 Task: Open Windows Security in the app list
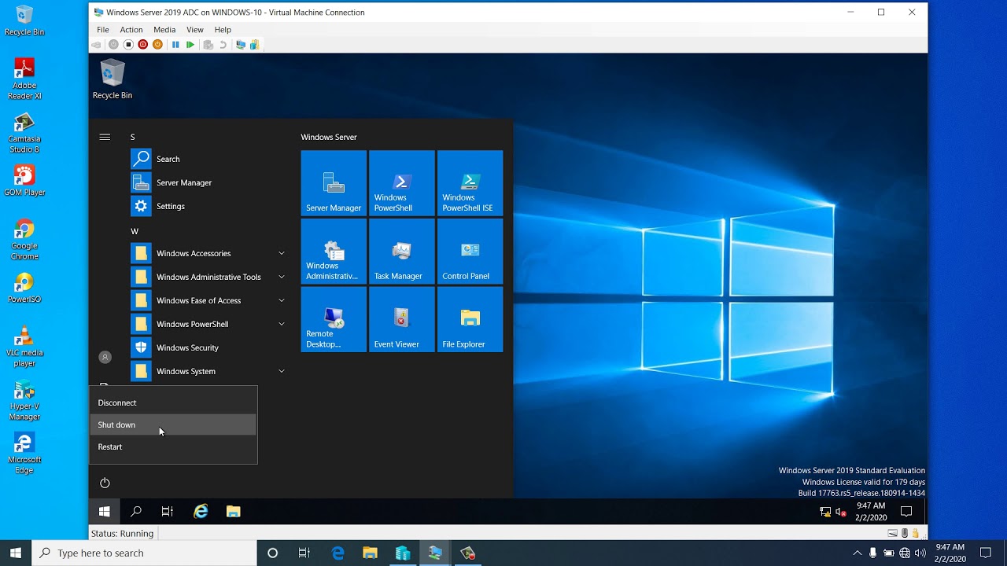click(x=208, y=347)
